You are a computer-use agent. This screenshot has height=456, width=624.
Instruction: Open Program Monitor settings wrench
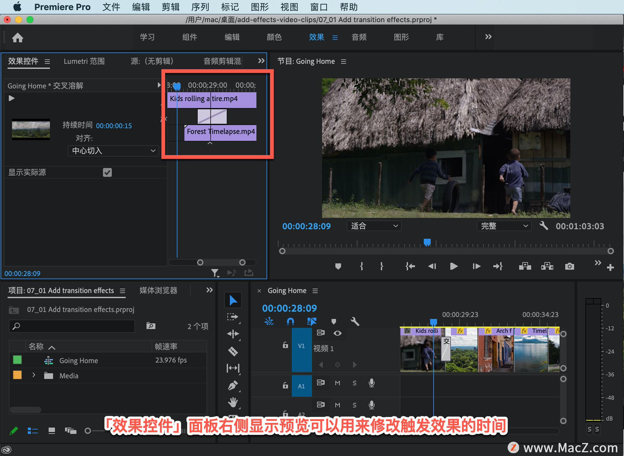click(544, 226)
